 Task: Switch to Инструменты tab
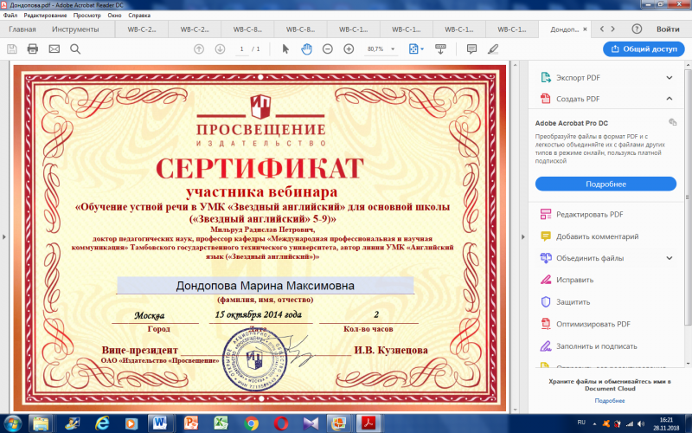click(x=75, y=29)
